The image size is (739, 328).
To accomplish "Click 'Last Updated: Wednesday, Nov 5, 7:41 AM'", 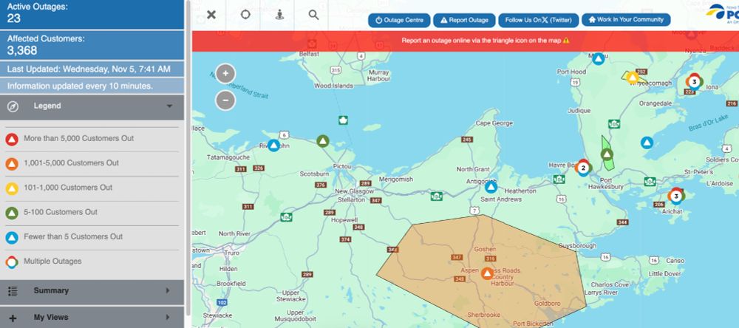I will coord(92,69).
